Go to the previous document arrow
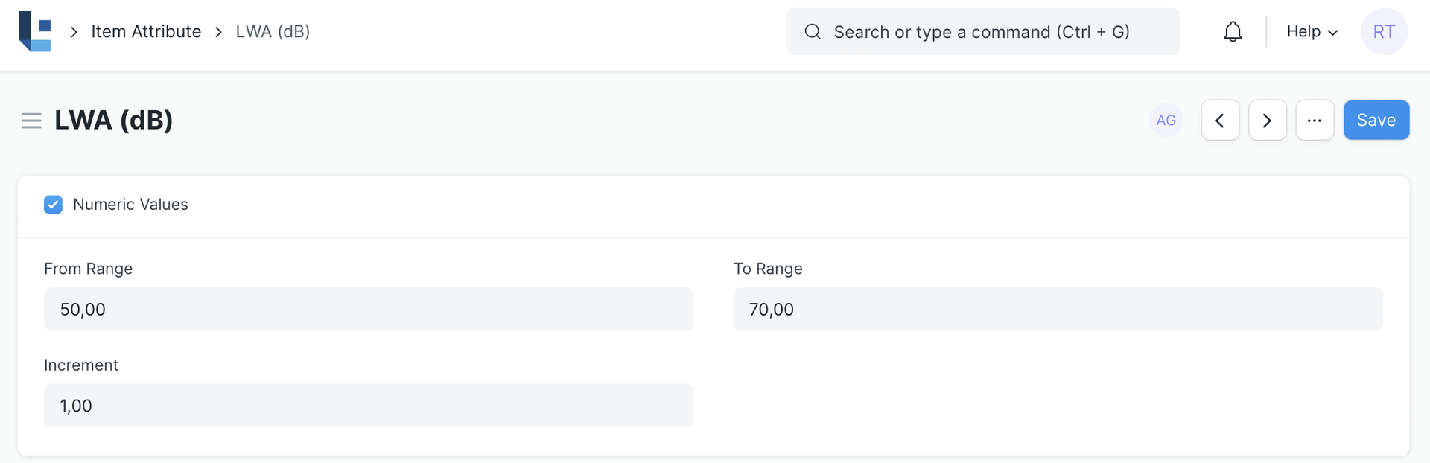 pos(1220,121)
